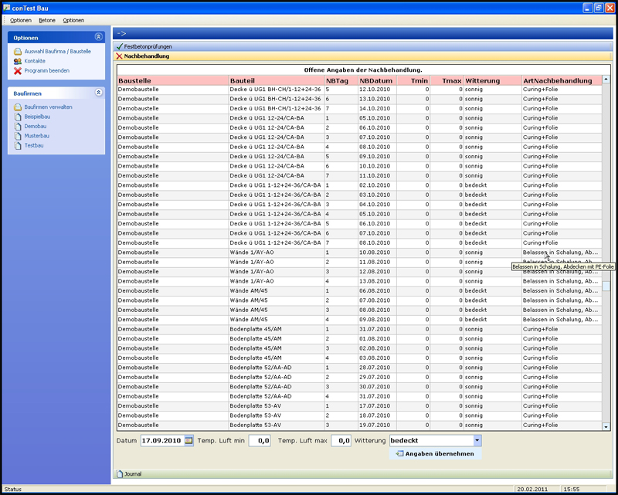Open Auswahl Baufirma / Baustelle link
Image resolution: width=618 pixels, height=495 pixels.
click(57, 52)
